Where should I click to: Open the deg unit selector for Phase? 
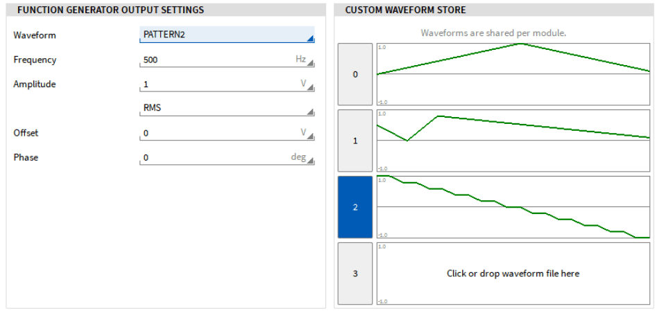(302, 158)
